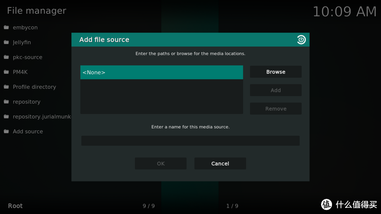
Task: Open the embycon source
Action: 25,27
